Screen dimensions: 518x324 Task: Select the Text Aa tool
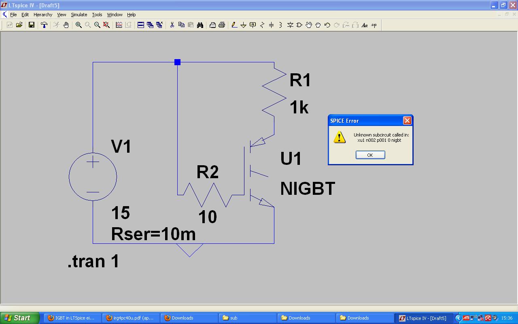365,25
